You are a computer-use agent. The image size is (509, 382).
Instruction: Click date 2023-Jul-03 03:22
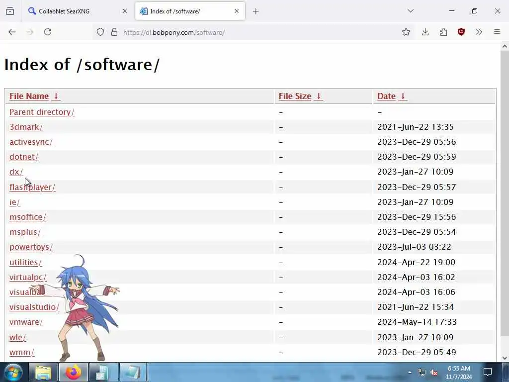pos(414,247)
